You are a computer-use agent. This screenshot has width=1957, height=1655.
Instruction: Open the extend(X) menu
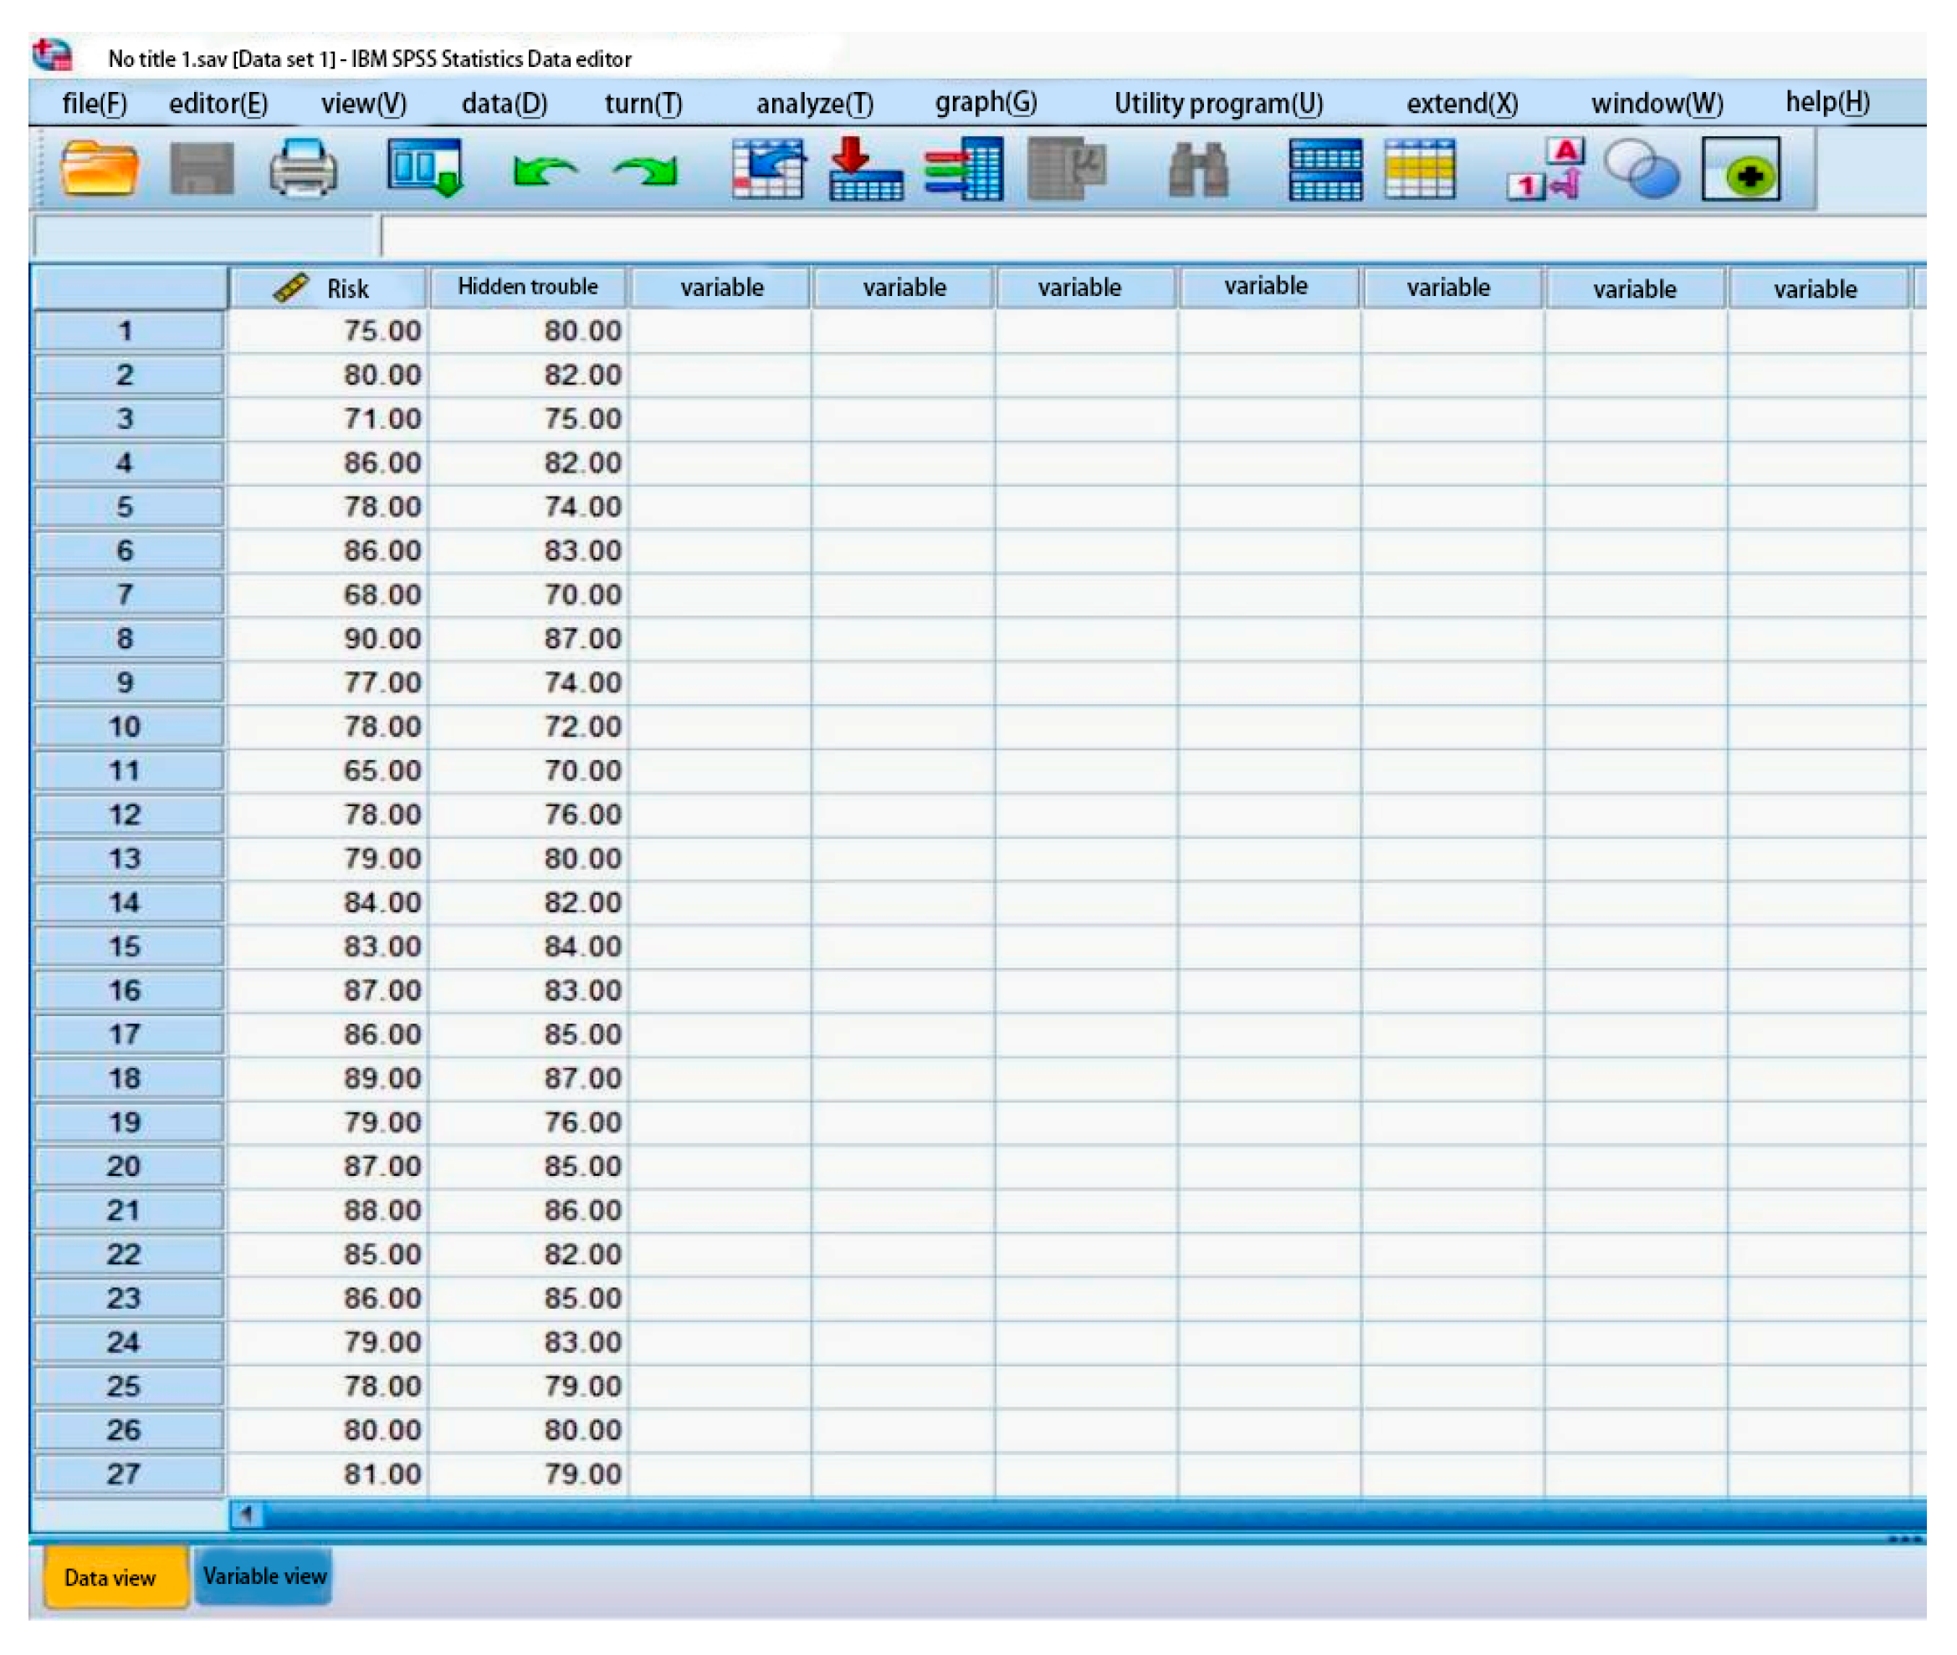(1463, 103)
